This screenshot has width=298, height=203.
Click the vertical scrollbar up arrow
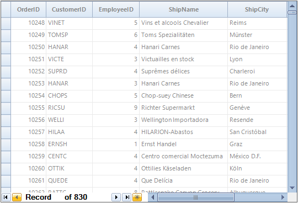pyautogui.click(x=292, y=6)
